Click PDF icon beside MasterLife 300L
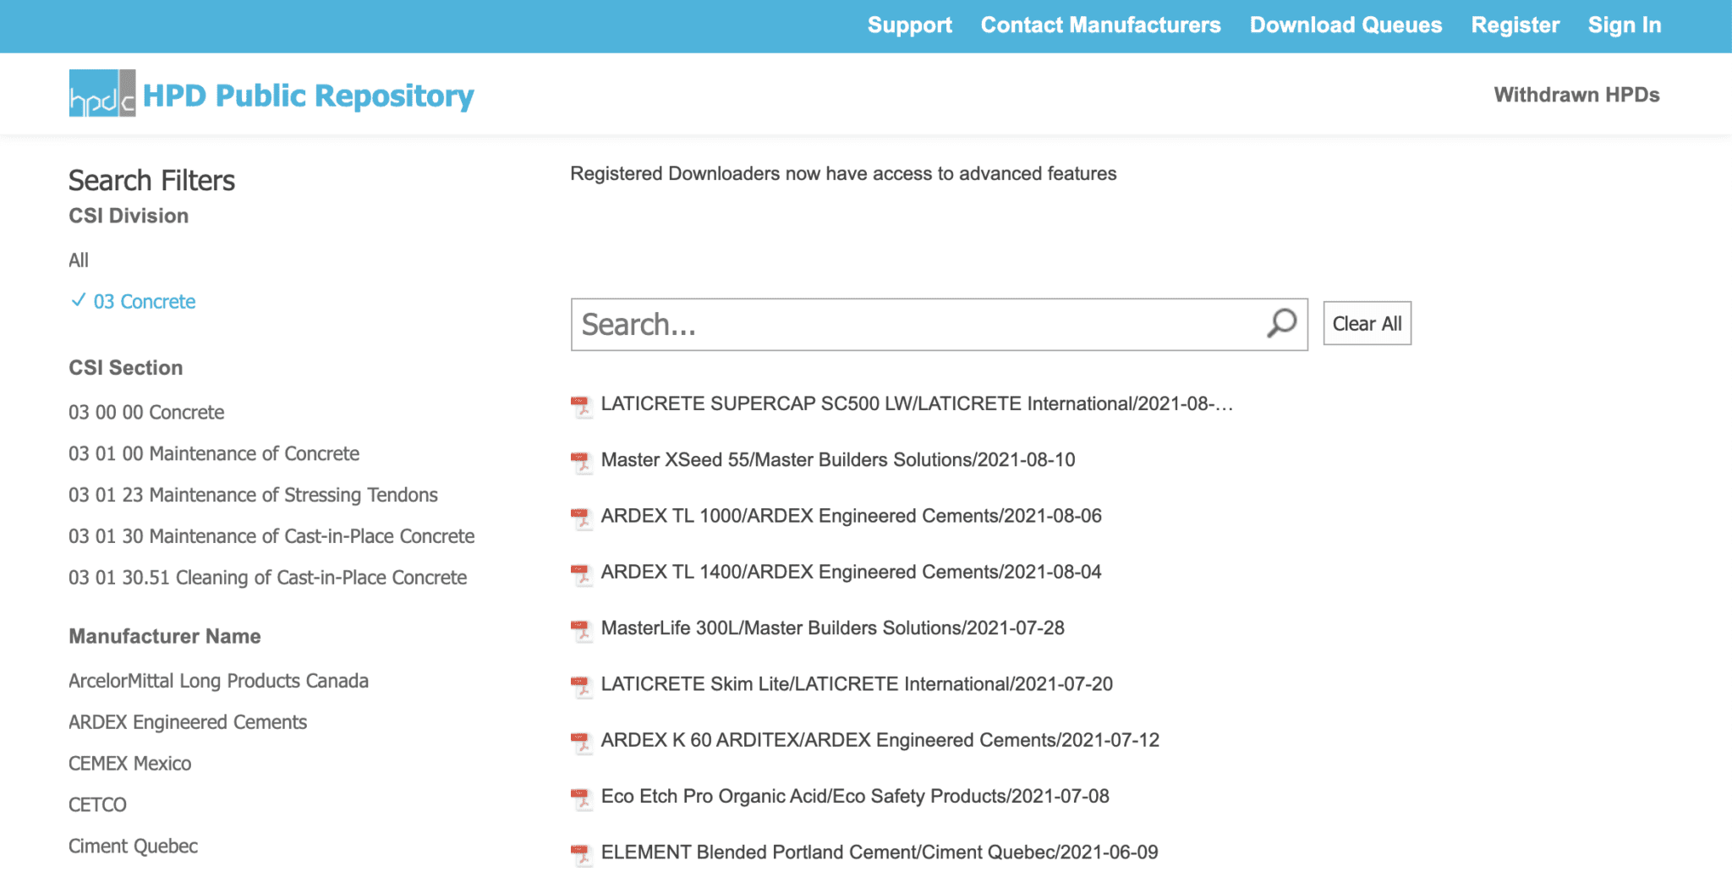 tap(581, 630)
